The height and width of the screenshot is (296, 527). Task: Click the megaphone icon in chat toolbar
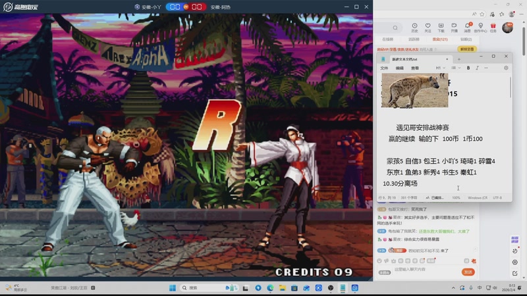[387, 260]
